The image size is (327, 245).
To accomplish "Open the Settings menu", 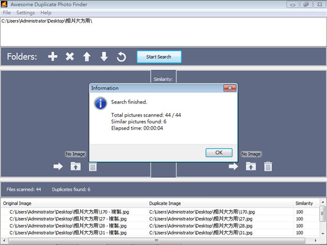I will pyautogui.click(x=26, y=13).
